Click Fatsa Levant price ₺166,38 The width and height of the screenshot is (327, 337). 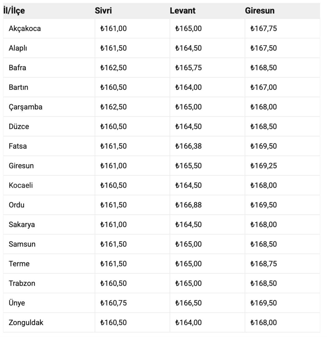coord(188,146)
